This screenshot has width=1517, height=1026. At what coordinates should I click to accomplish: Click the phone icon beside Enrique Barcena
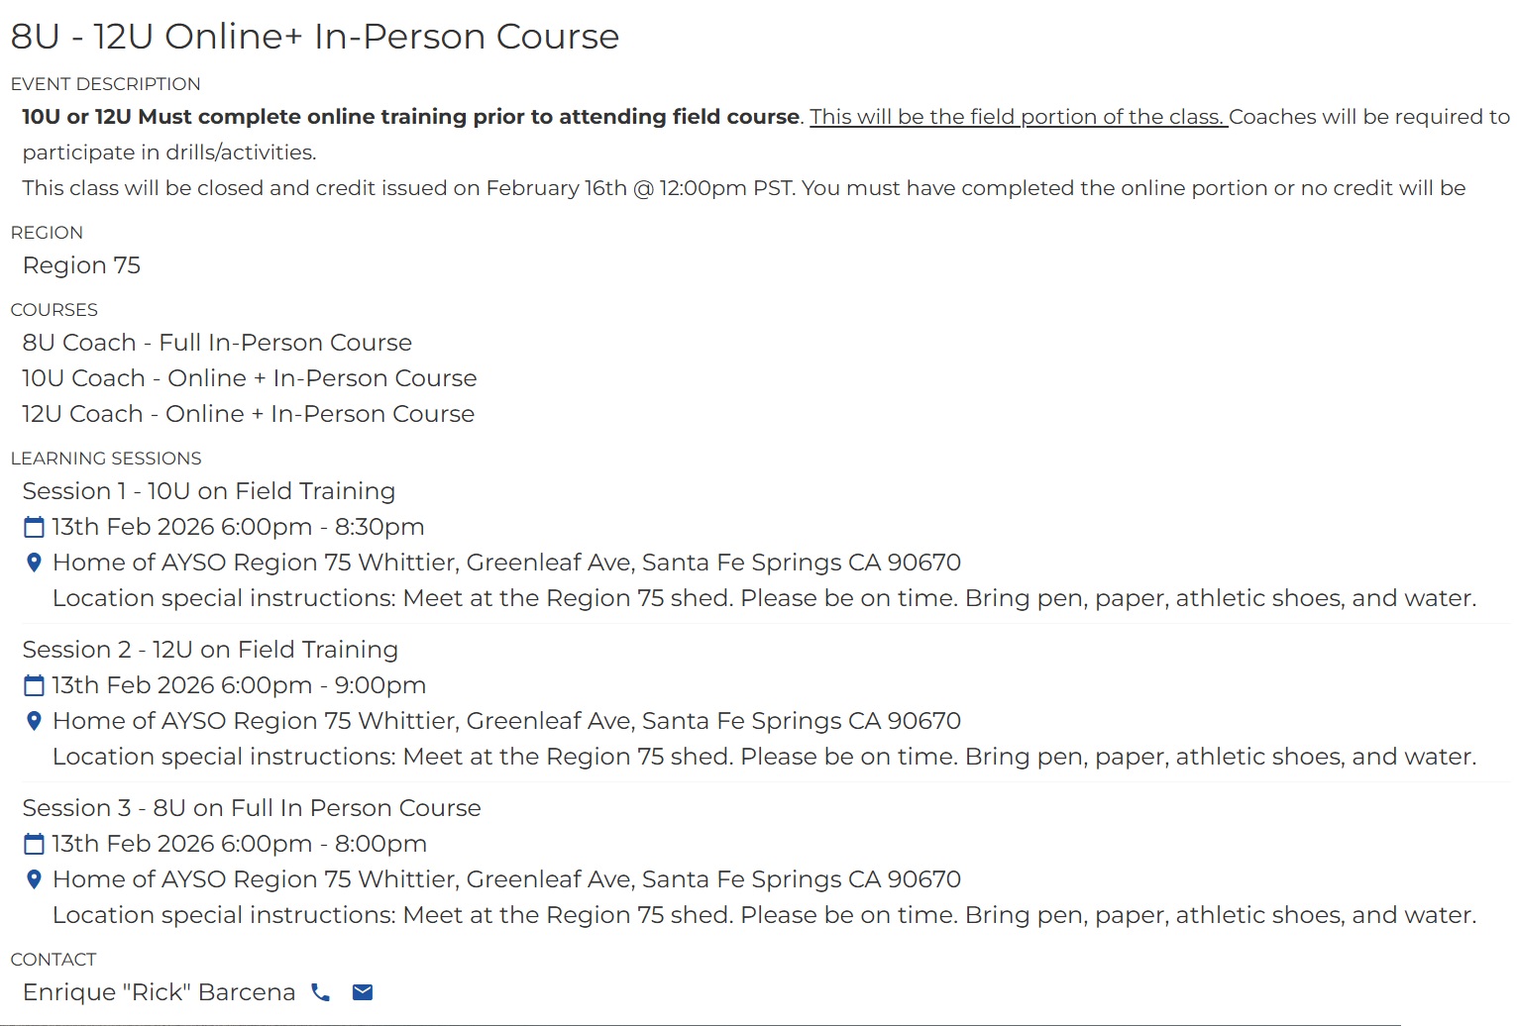click(320, 992)
